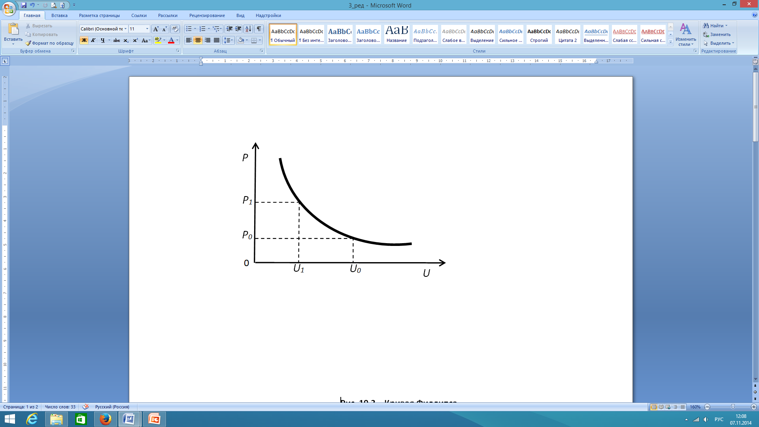
Task: Open the borders dropdown arrow
Action: click(260, 40)
